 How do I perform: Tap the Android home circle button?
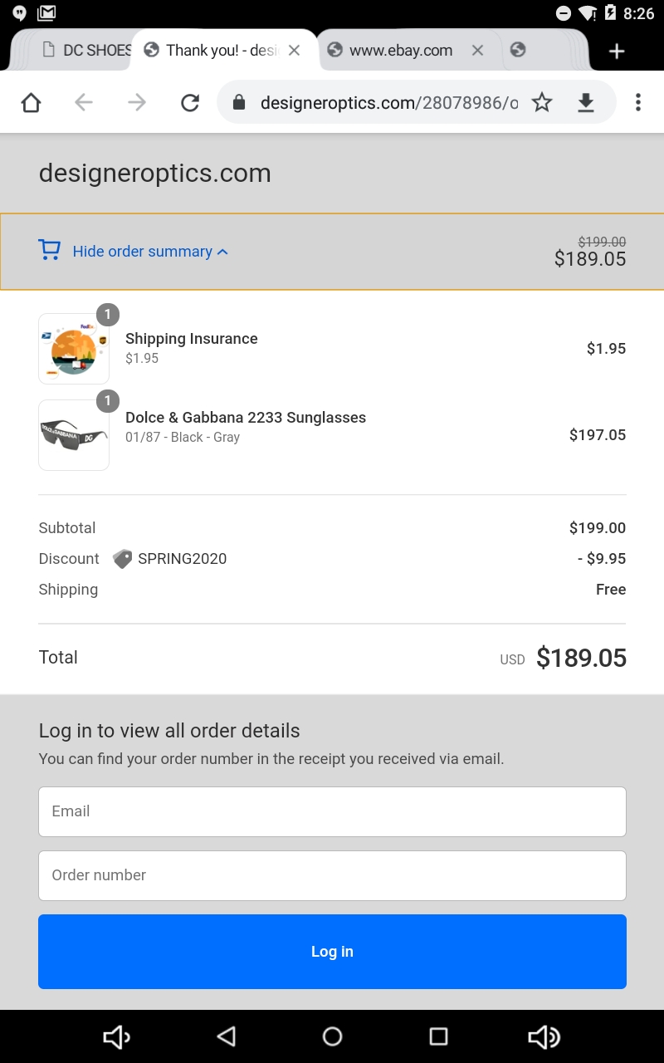[332, 1036]
